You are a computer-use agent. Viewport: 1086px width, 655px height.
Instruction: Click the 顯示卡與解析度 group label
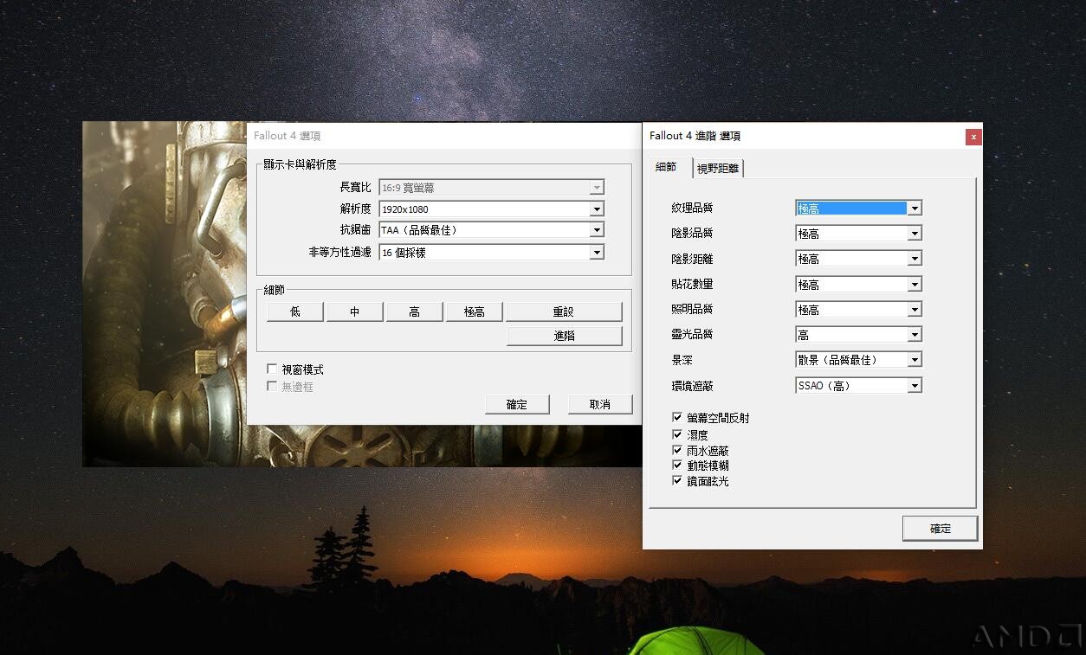coord(300,164)
